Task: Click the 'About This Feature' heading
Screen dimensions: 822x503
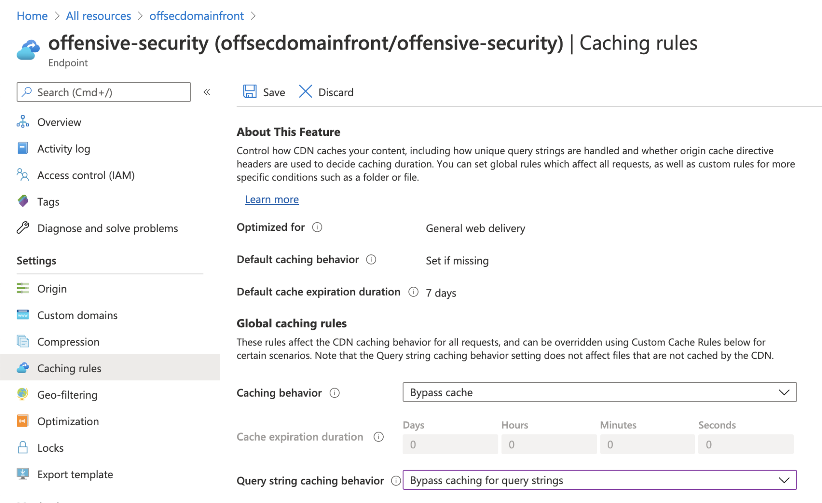Action: 289,132
